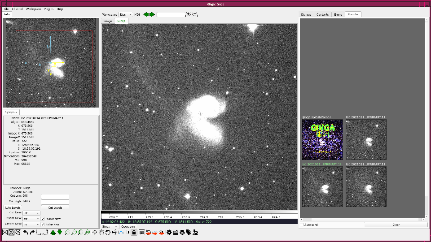Switch to the Contents tab
Viewport: 431px width, 242px height.
point(322,14)
